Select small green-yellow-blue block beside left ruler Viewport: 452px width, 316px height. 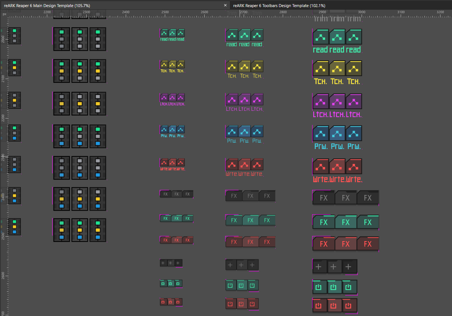pos(15,227)
